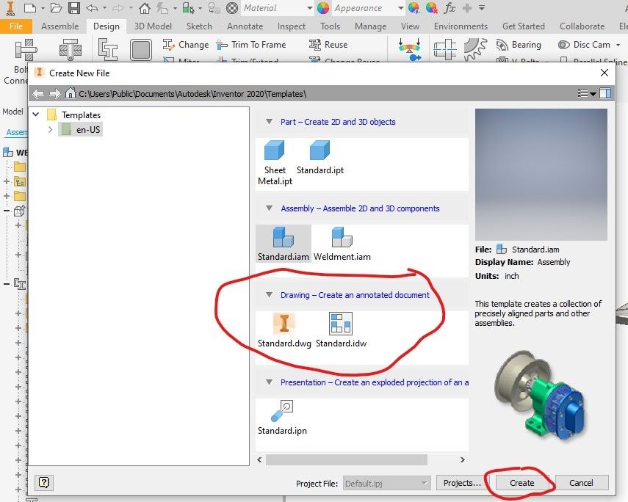Collapse the Presentation templates section
Viewport: 628px width, 502px height.
(269, 382)
